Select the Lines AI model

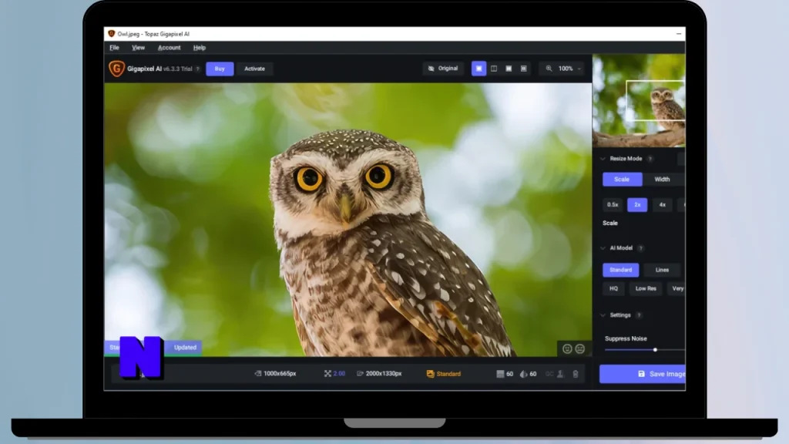pyautogui.click(x=662, y=270)
